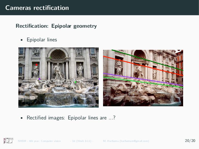Select the 'Rectification: Epipolar geometry' heading
Screen dimensions: 199x149
(x=56, y=26)
